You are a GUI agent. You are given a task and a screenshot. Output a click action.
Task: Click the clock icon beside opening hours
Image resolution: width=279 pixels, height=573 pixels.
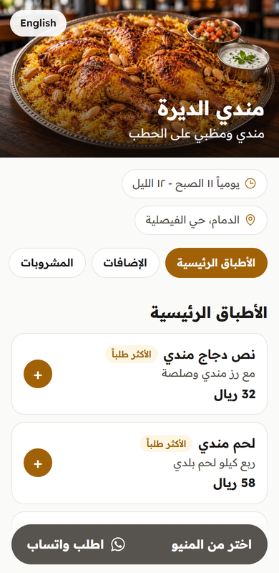tap(250, 183)
